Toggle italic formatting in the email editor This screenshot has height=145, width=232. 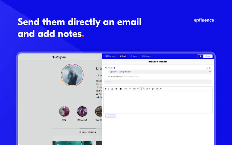pyautogui.click(x=109, y=89)
